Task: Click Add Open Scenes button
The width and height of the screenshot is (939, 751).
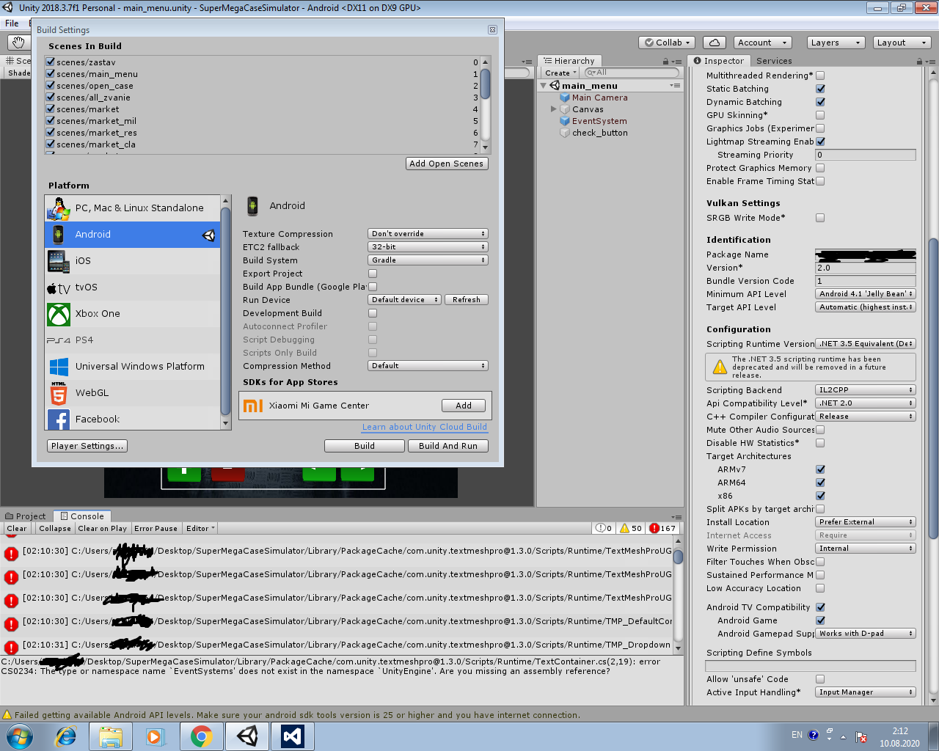Action: click(x=447, y=164)
